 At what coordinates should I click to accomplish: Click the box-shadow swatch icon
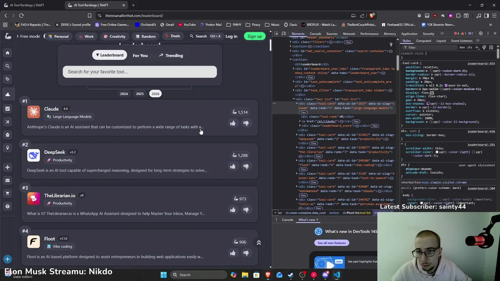(429, 103)
